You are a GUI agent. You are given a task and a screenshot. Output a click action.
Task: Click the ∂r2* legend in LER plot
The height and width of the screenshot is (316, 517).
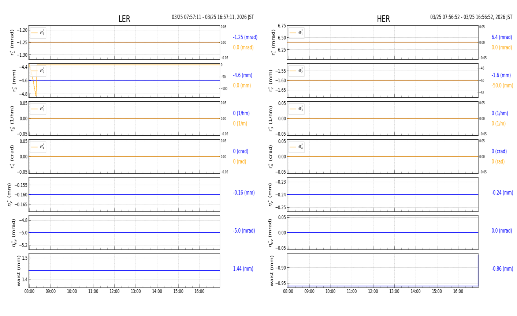38,71
